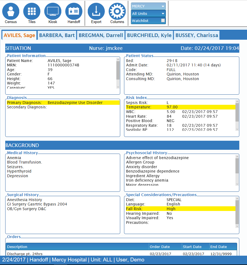Open BREGMAN, Darrell patient tab

click(101, 35)
